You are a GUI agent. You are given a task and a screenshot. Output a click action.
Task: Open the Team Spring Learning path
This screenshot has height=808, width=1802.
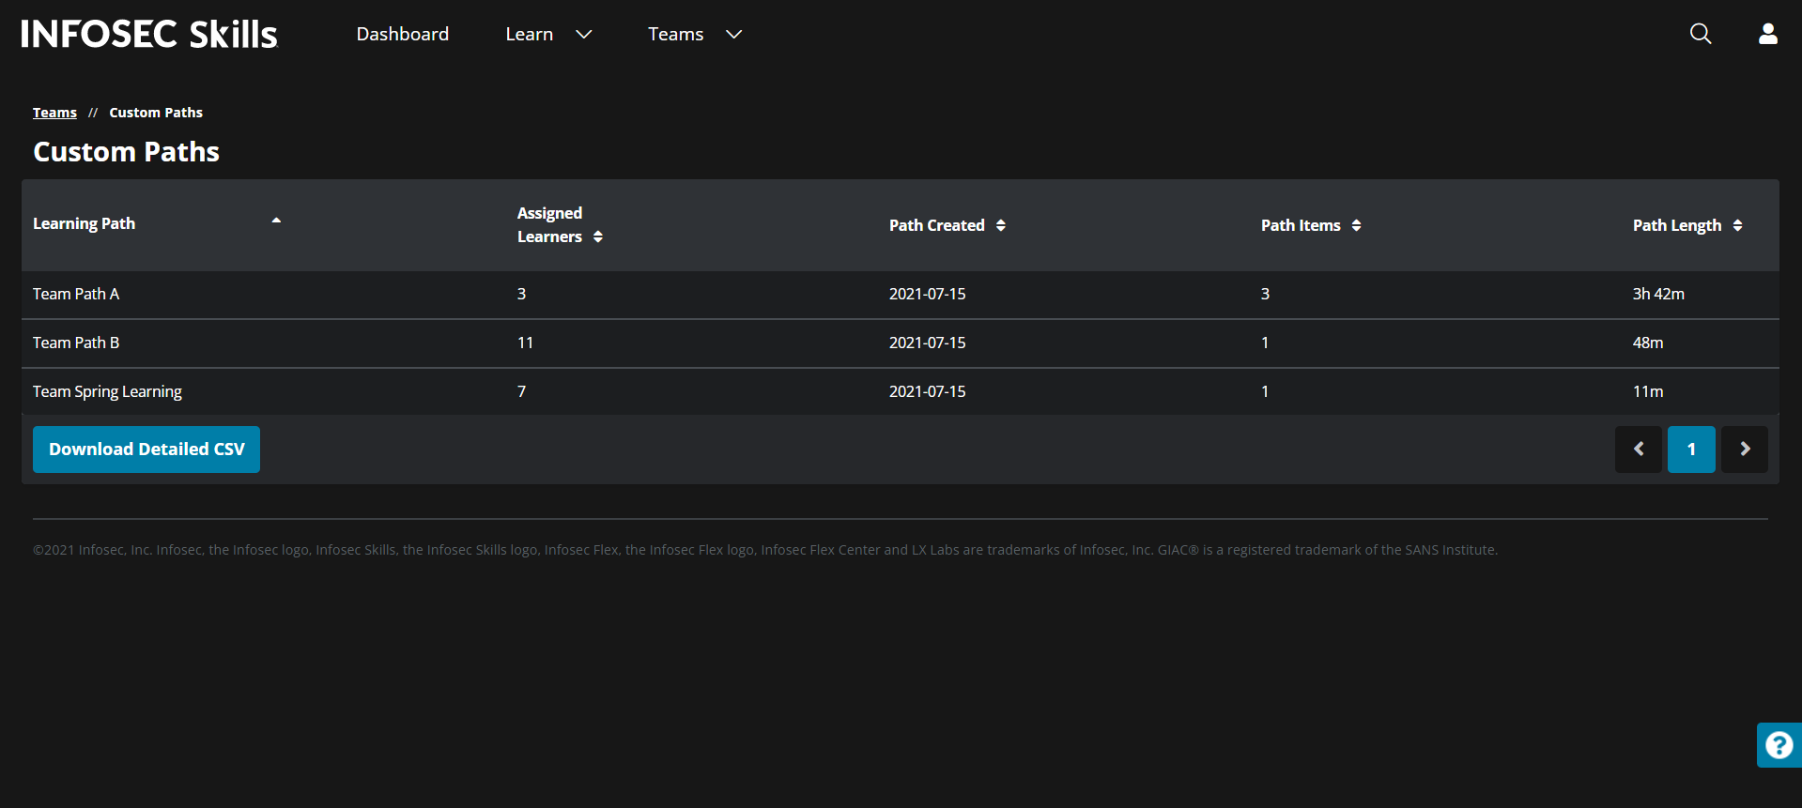(107, 391)
